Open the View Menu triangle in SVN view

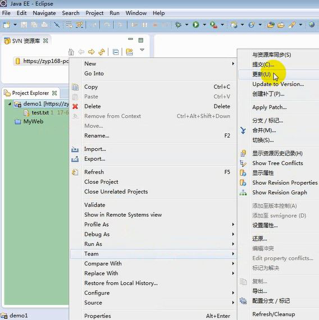tap(142, 49)
